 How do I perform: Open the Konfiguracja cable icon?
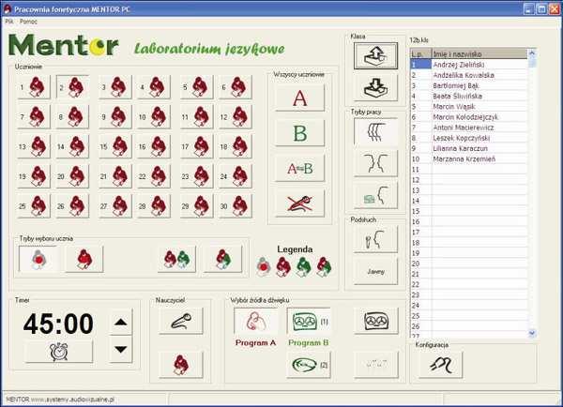(441, 365)
